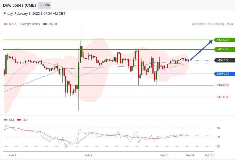
Task: Click the MA 20 + Bollinger Bands swatch
Action: click(x=6, y=24)
